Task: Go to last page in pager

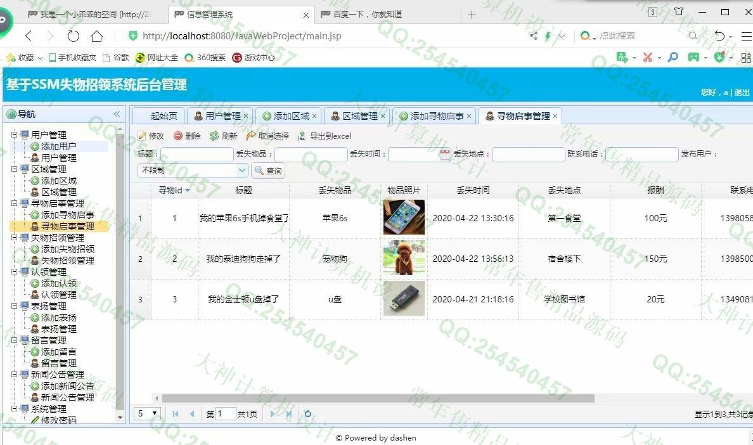Action: [288, 414]
